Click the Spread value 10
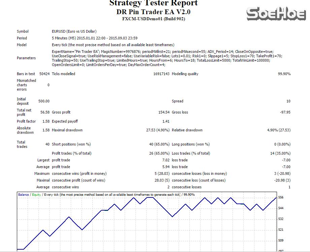This screenshot has width=310, height=252. 288,101
